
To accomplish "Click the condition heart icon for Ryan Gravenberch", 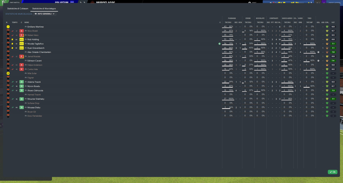I will [327, 48].
